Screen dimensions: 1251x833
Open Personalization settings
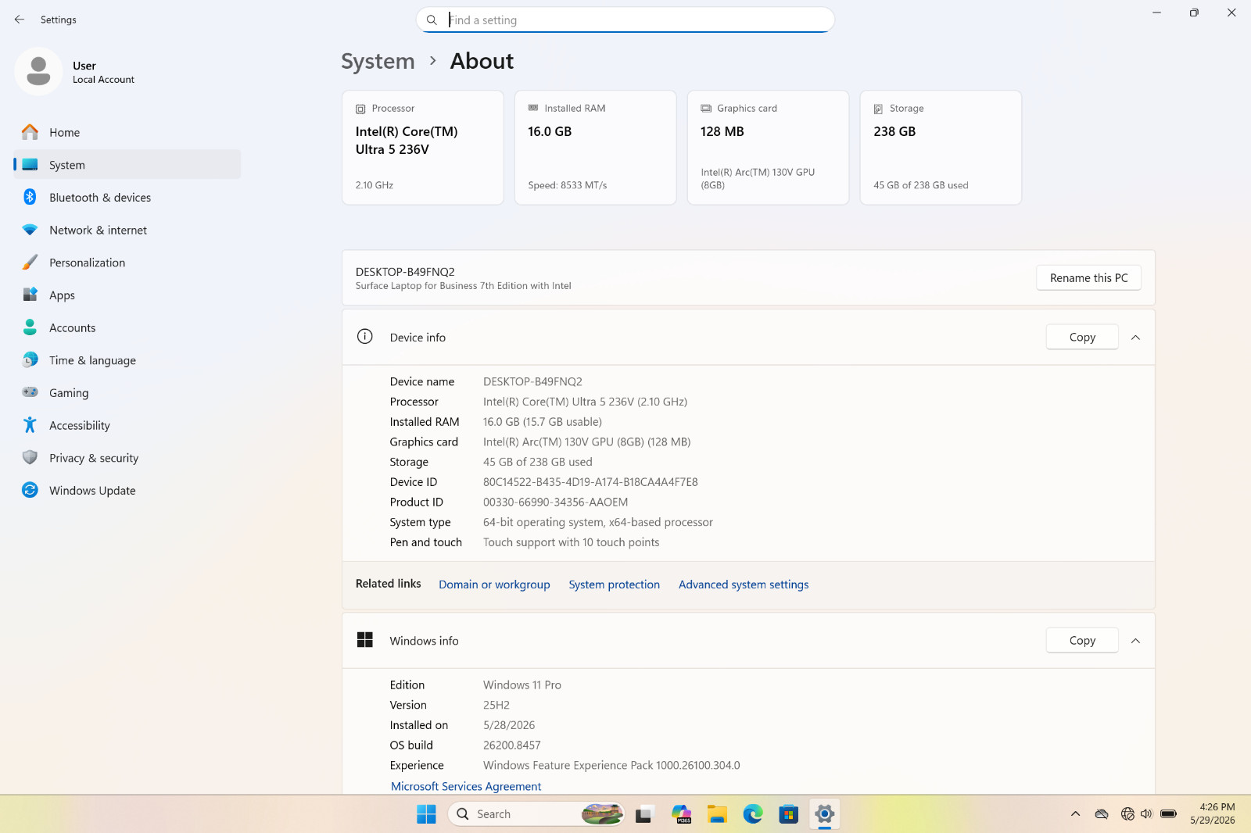[x=127, y=263]
